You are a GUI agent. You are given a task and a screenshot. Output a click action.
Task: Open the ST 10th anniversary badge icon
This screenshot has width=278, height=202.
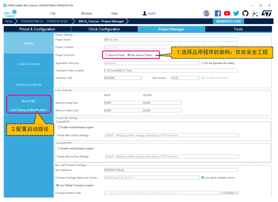[206, 13]
